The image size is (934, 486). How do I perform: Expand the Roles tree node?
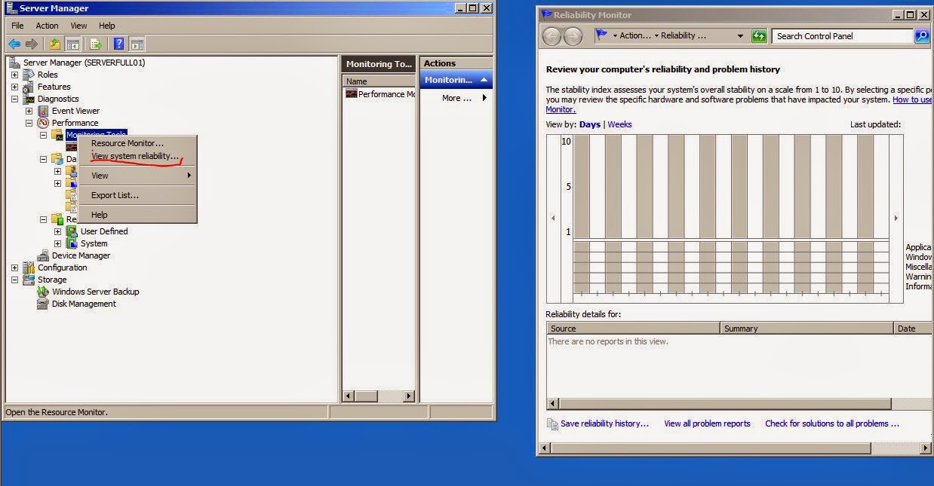[14, 75]
